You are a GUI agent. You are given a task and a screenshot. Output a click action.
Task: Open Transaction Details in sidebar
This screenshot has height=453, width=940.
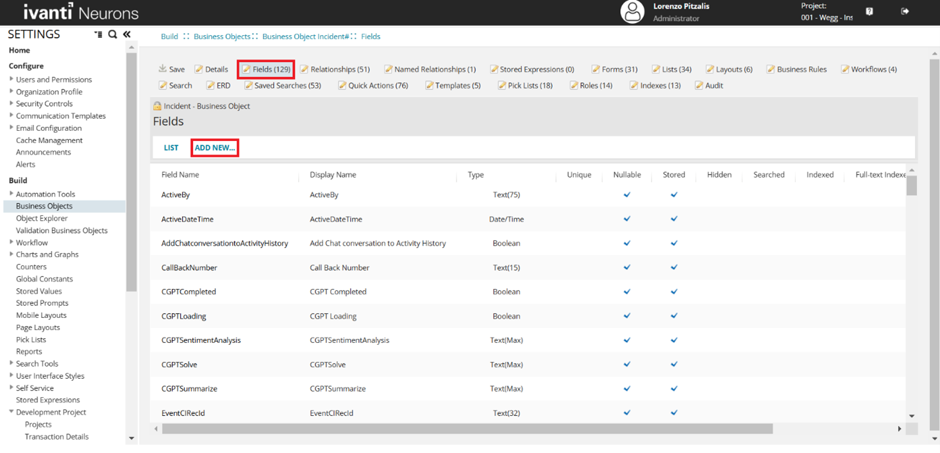point(56,436)
